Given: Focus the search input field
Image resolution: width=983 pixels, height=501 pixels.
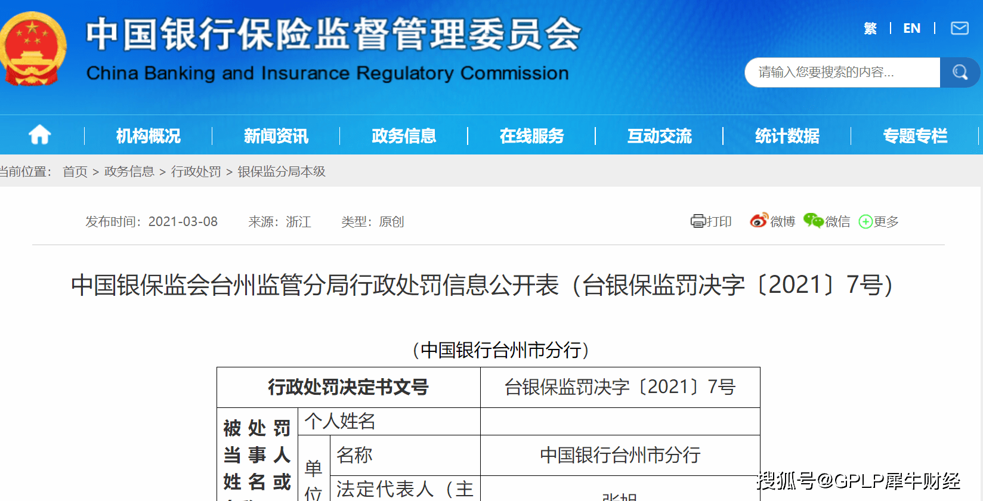Looking at the screenshot, I should click(x=842, y=72).
